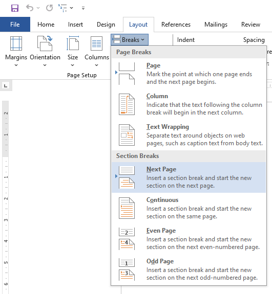Viewport: 272px width, 294px height.
Task: Click 'and the next page begins.' description
Action: tap(181, 82)
